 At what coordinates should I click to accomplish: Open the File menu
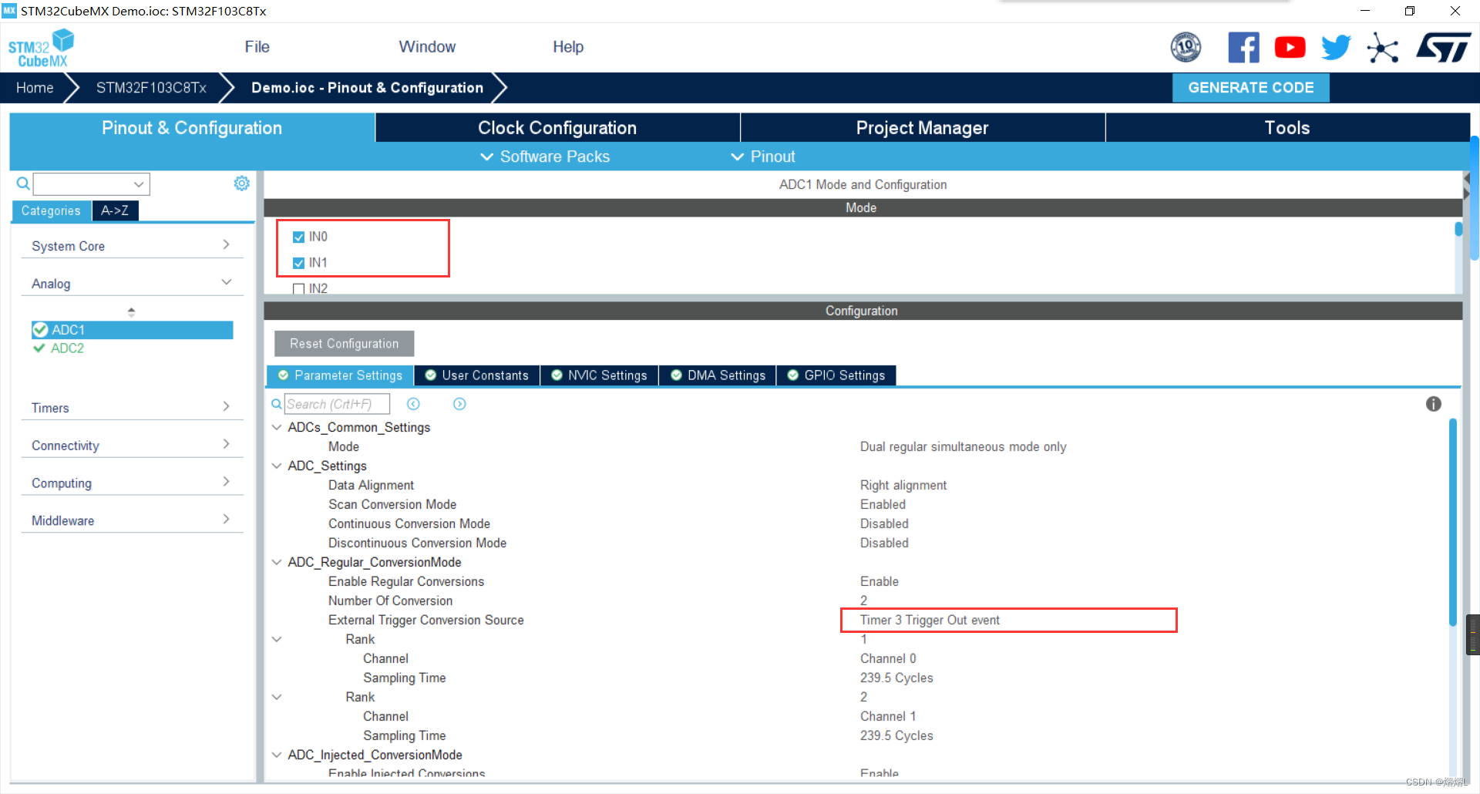257,47
